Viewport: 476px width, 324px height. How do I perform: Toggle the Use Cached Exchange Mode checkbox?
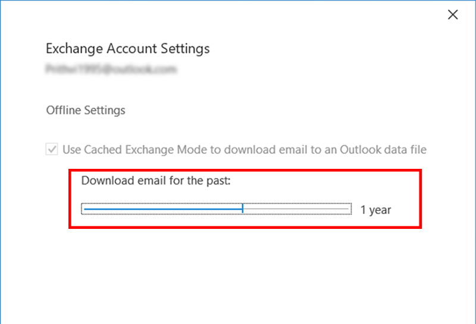(x=52, y=150)
